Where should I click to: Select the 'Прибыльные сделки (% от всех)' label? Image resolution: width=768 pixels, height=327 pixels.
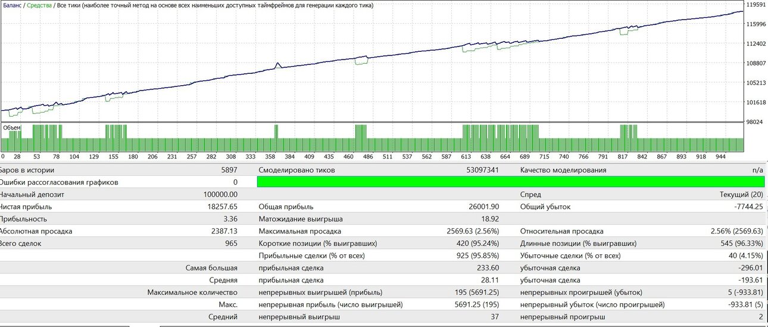point(311,256)
